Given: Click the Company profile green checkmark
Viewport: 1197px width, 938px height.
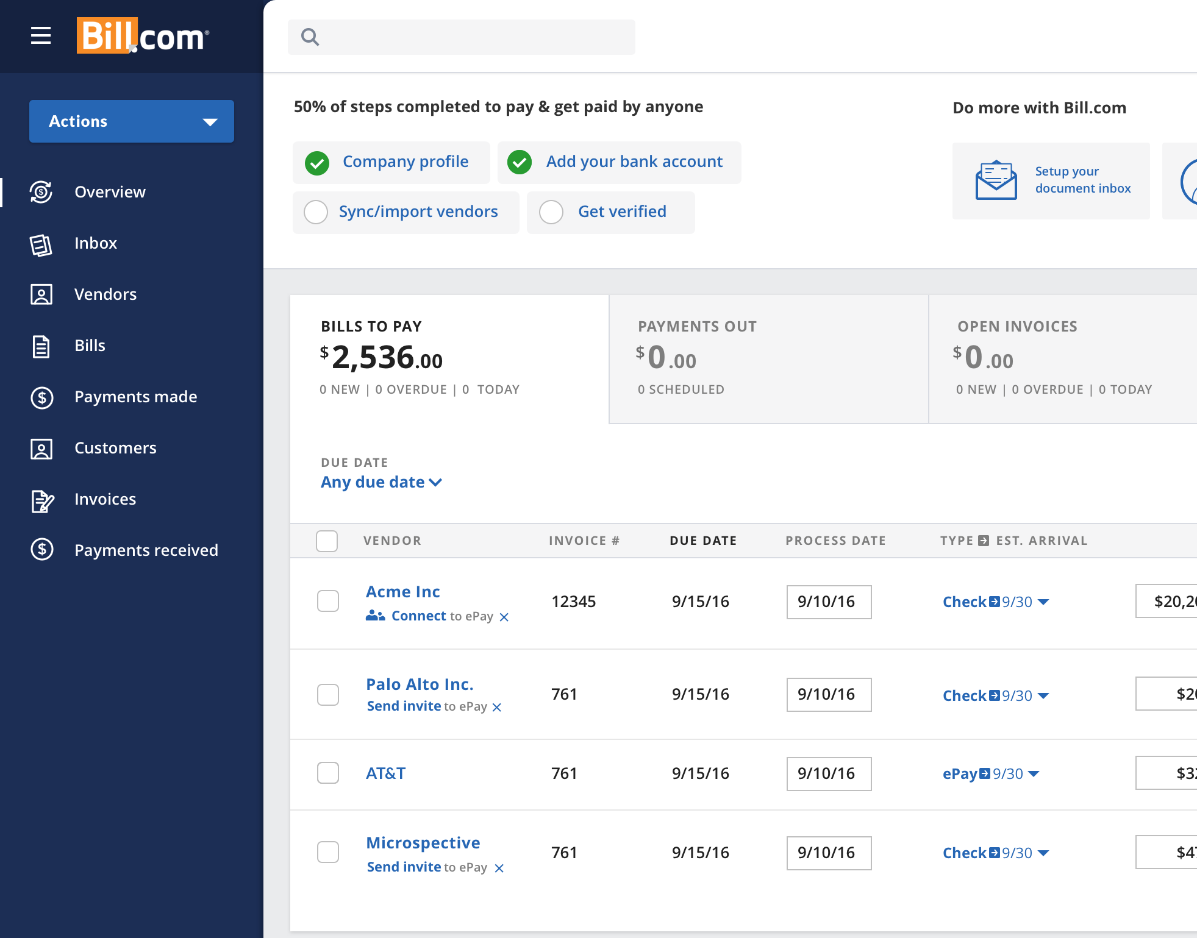Looking at the screenshot, I should pos(317,163).
